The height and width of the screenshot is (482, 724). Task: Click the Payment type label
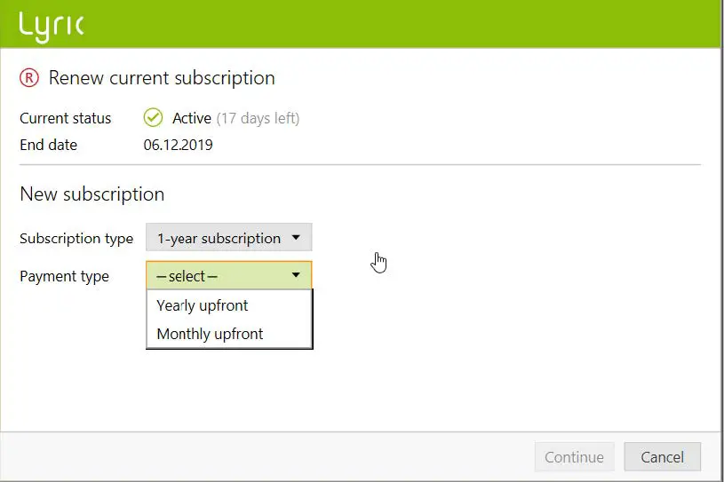click(64, 276)
